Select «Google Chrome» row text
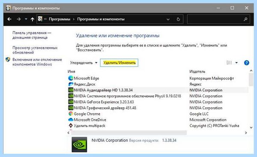The width and height of the screenshot is (257, 157). (x=87, y=114)
